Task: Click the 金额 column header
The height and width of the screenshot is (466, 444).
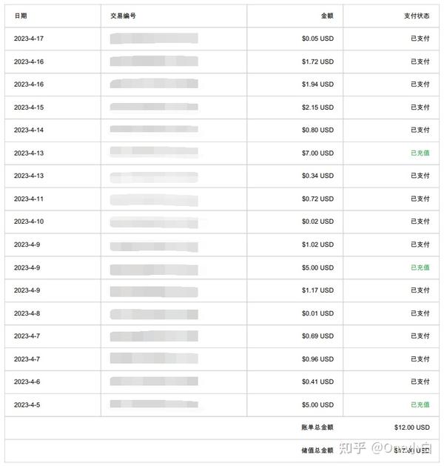Action: pyautogui.click(x=327, y=16)
